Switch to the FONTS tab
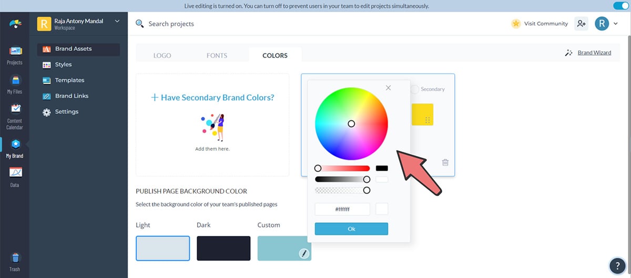 click(217, 55)
